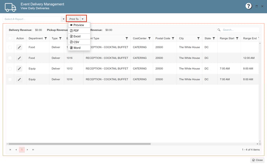This screenshot has width=267, height=166.
Task: Edit the Food 1016 row pencil icon
Action: (19, 58)
